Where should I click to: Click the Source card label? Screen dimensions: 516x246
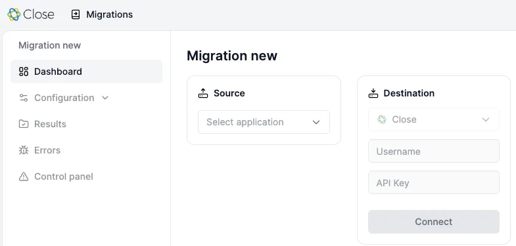point(229,93)
